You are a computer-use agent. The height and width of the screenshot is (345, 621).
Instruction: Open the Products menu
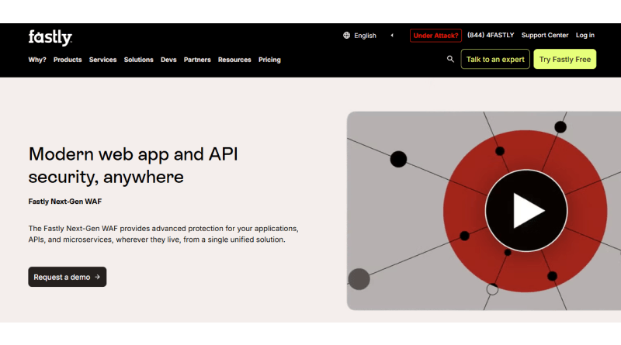68,60
